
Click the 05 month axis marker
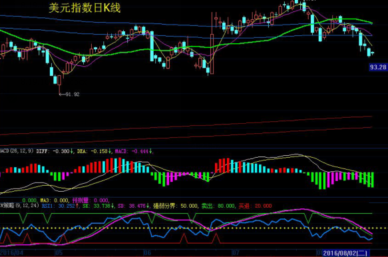tap(59, 253)
